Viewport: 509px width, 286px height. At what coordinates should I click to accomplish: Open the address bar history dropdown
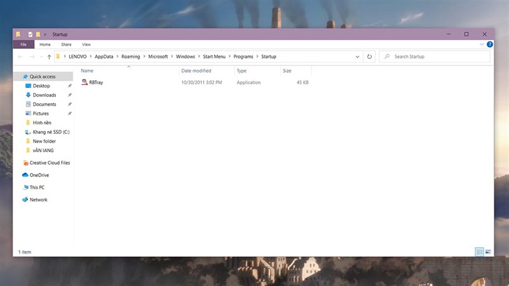click(x=358, y=57)
